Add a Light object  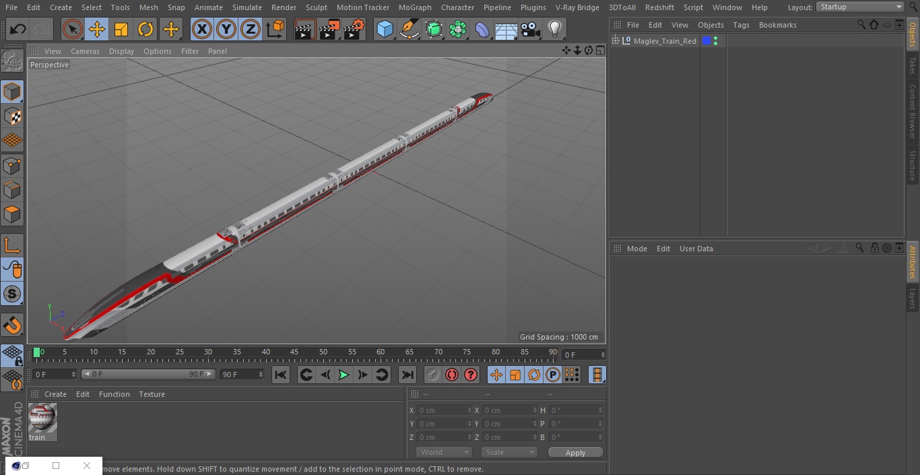(x=555, y=29)
